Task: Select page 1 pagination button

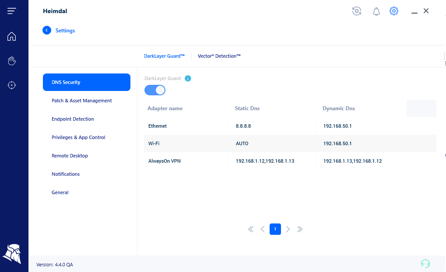Action: tap(275, 229)
